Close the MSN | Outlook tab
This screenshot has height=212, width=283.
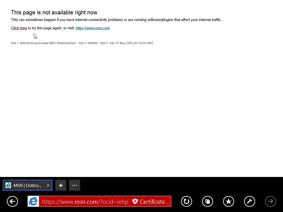coord(48,185)
